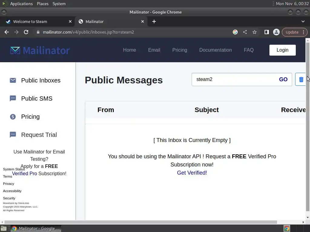Open Public SMS sidebar link
This screenshot has width=310, height=232.
pos(37,98)
